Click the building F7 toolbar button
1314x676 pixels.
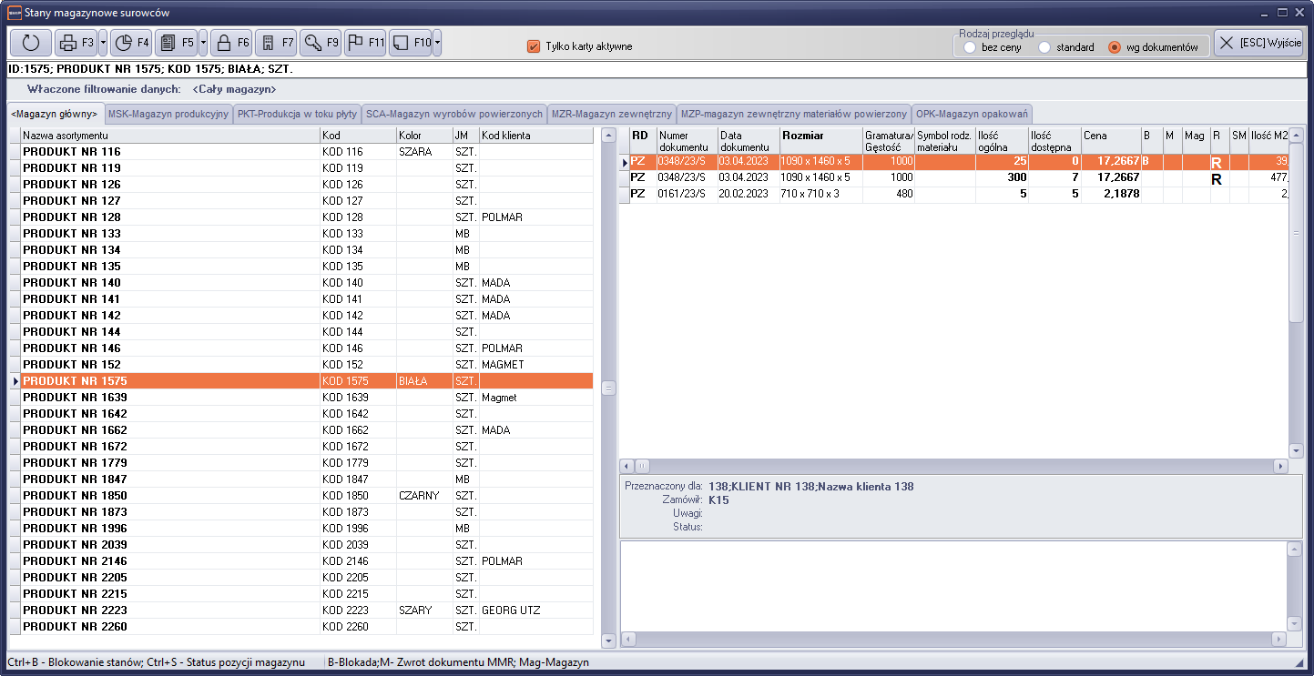click(x=276, y=43)
